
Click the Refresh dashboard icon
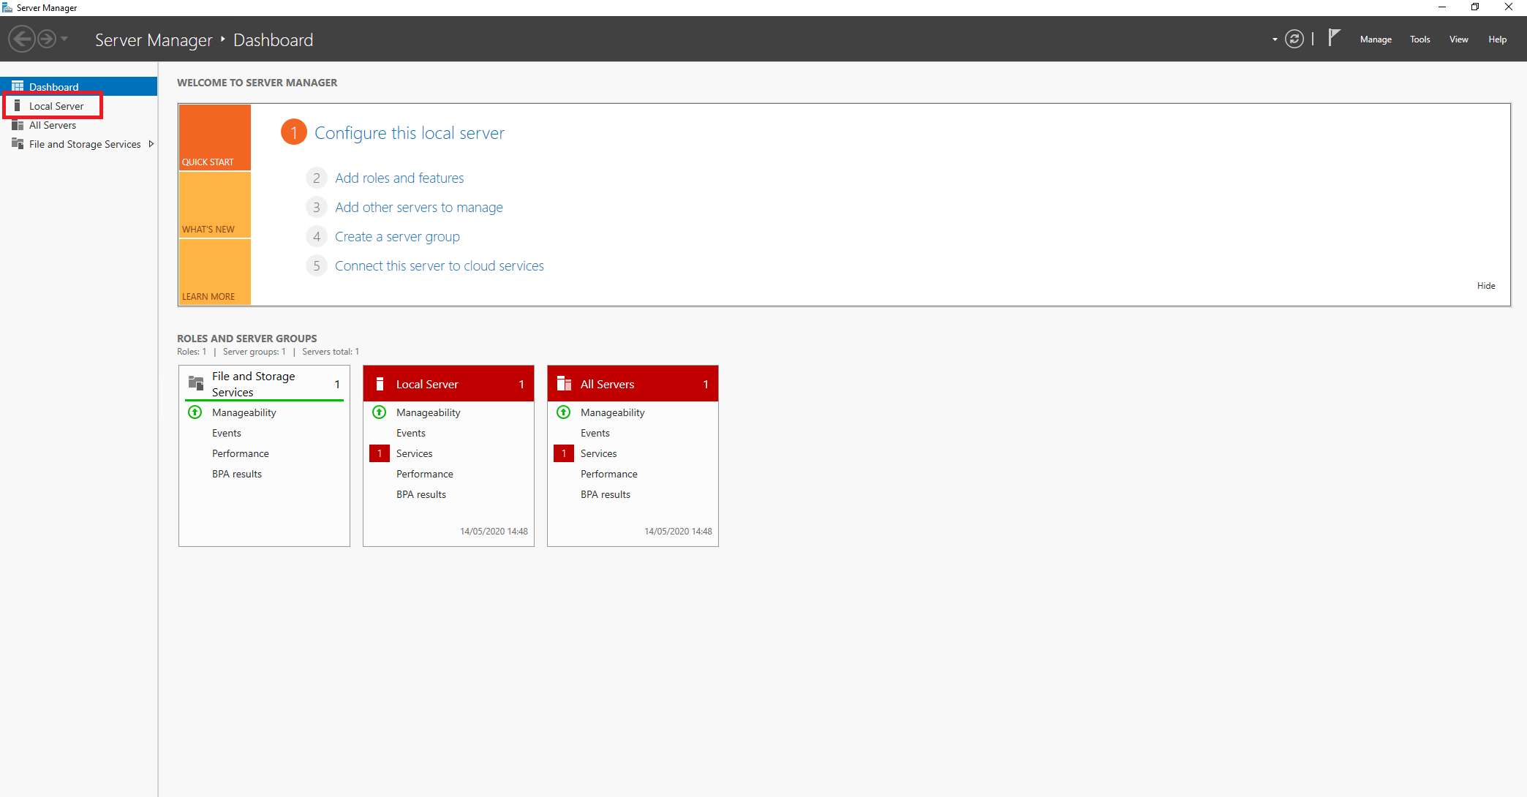(1294, 39)
